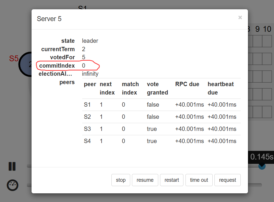Click peer S2 in the table

tap(87, 117)
